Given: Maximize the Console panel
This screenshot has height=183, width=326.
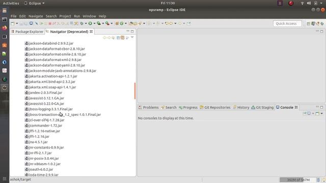Looking at the screenshot, I should pos(321,107).
